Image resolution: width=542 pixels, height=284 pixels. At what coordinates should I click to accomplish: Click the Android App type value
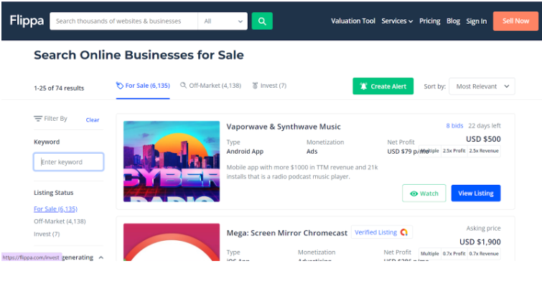click(x=245, y=152)
